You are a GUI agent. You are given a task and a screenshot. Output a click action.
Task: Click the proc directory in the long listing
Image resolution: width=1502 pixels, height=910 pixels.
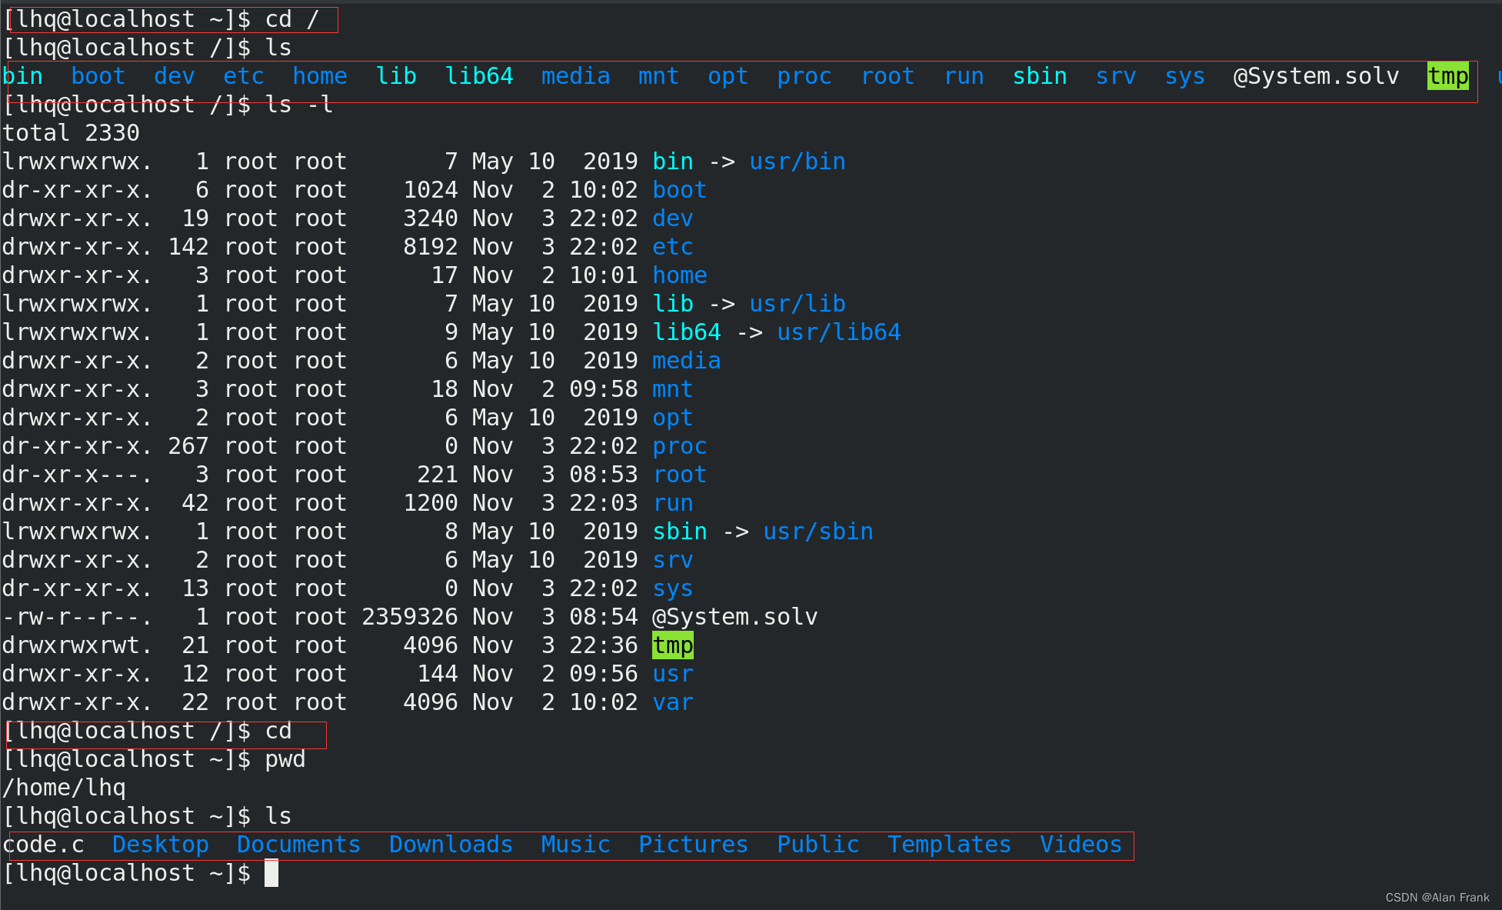(x=679, y=446)
